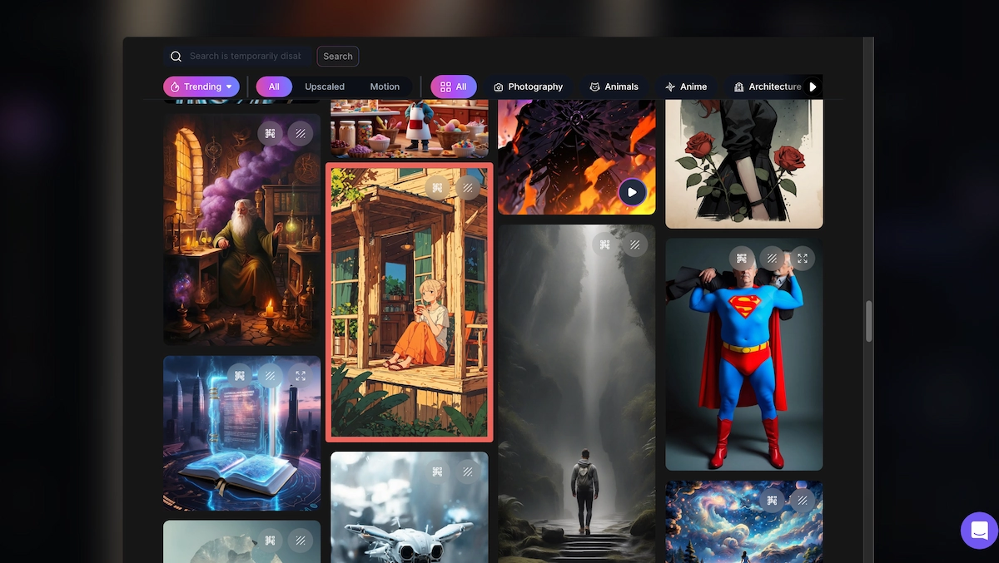Switch to the Motion filter
The width and height of the screenshot is (999, 563).
[385, 86]
